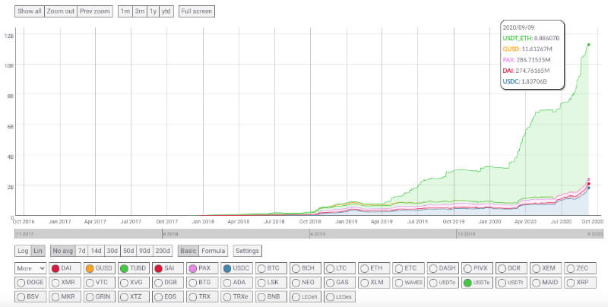Enable the ETH series circle
This screenshot has width=608, height=307.
coord(364,268)
